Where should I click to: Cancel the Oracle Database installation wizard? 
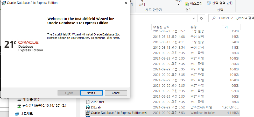[x=116, y=93]
